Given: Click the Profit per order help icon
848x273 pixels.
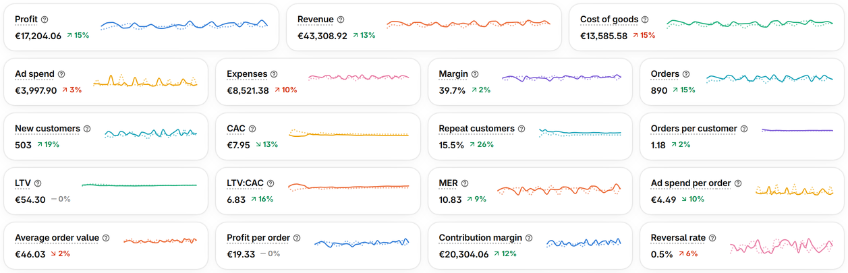Looking at the screenshot, I should (x=297, y=238).
